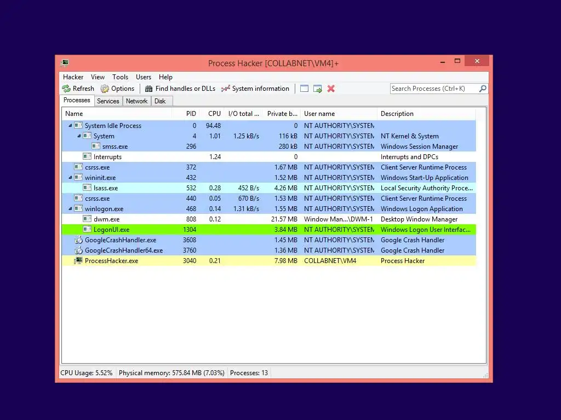The width and height of the screenshot is (561, 420).
Task: Click the dwm.exe process icon
Action: coord(87,219)
